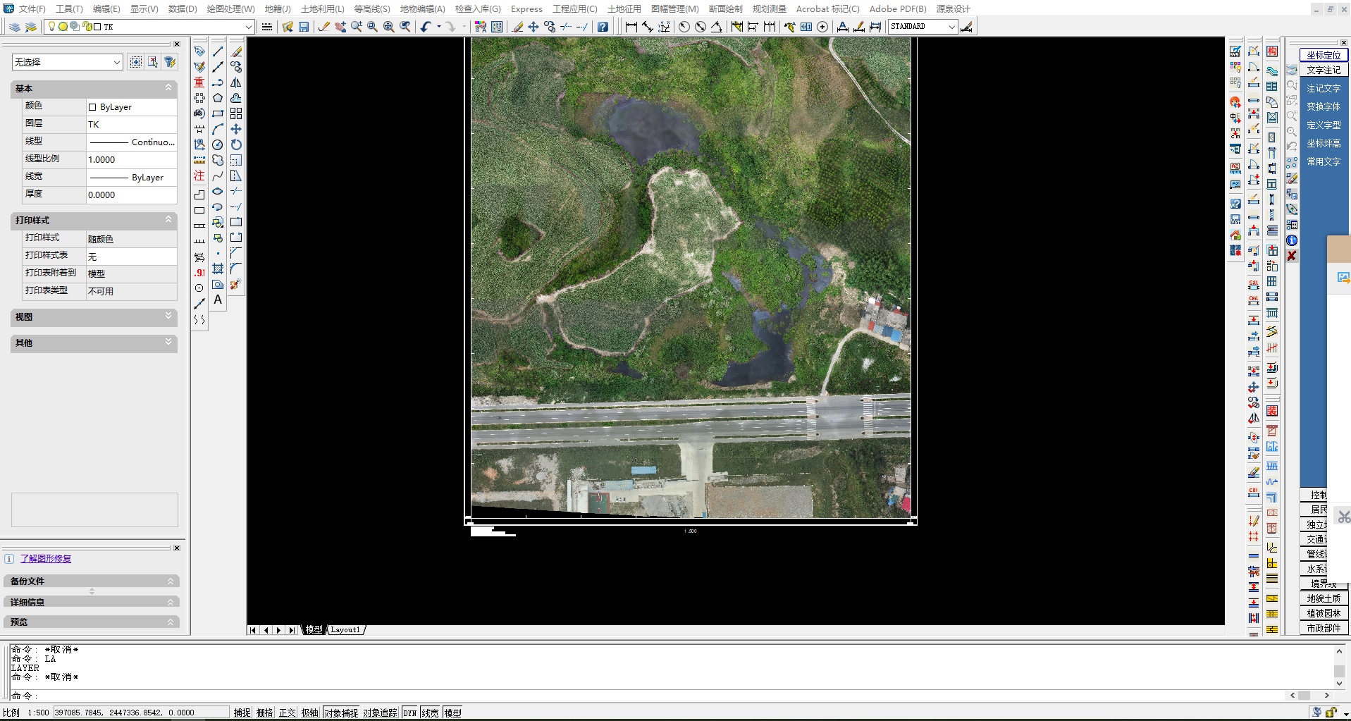Open the STANDARD text style dropdown
The image size is (1351, 721).
(950, 26)
